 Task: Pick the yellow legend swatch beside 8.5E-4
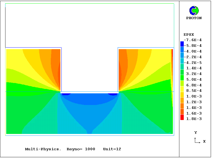(x=182, y=89)
